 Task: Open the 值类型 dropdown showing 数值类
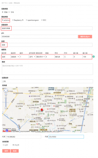(15, 57)
